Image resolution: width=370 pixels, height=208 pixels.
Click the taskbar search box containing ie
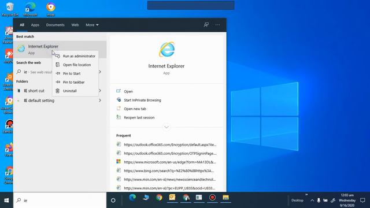60,200
